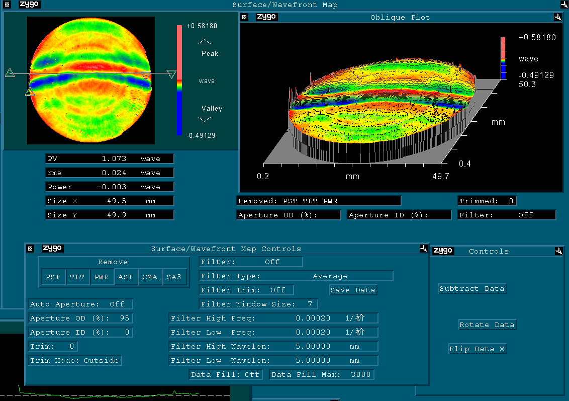Toggle PWR removal

(x=102, y=277)
